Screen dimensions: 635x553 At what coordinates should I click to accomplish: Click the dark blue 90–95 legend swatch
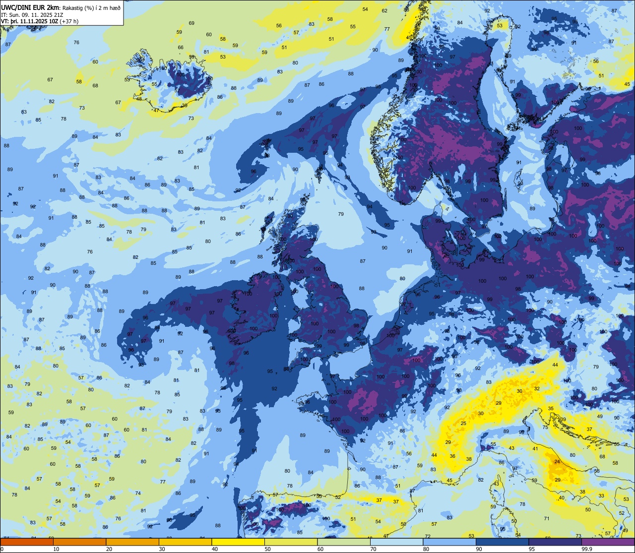(502, 542)
